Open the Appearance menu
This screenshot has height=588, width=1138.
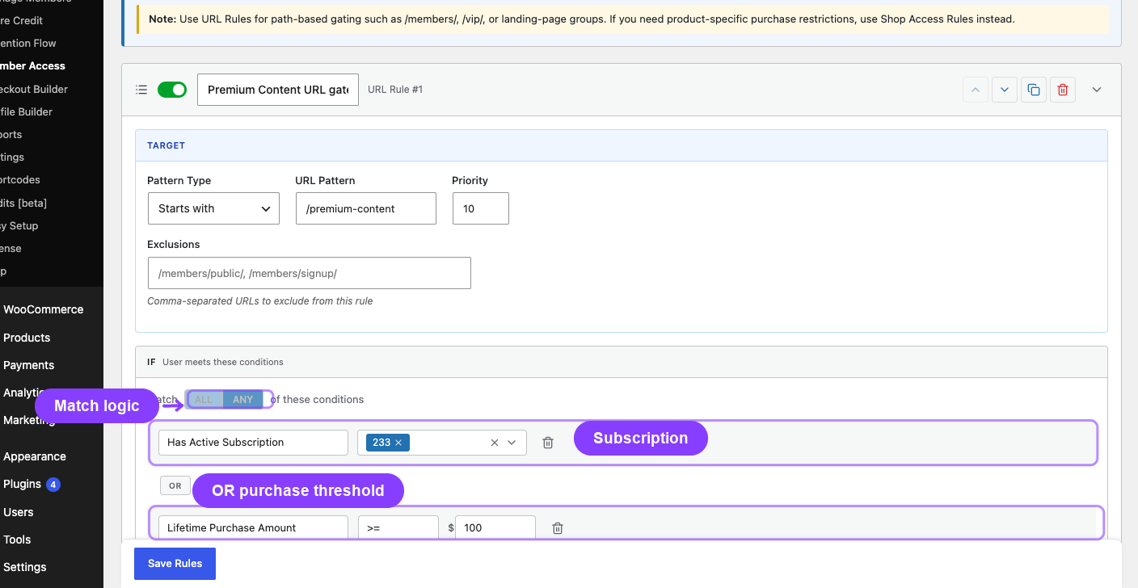tap(35, 456)
